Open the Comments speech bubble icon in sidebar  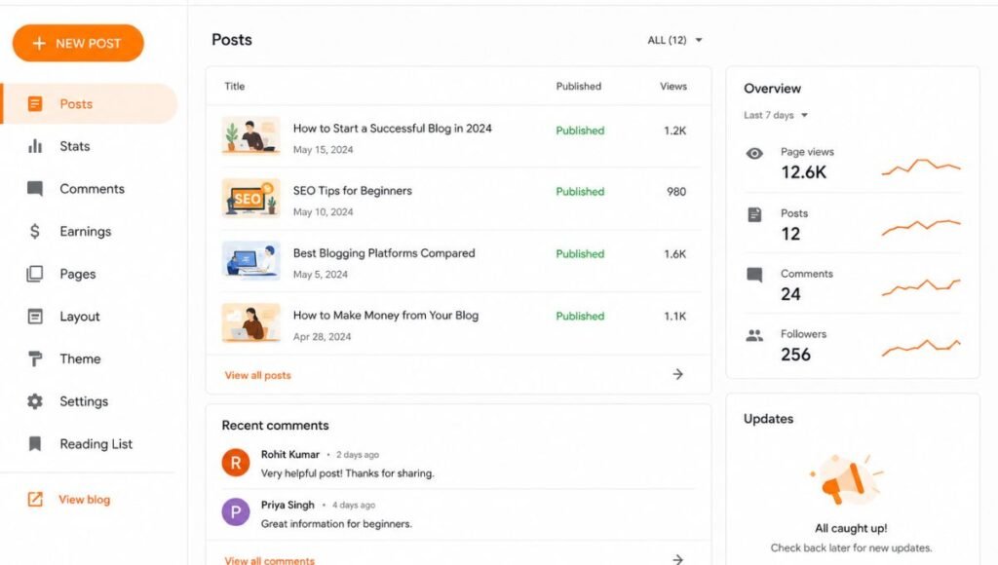point(35,189)
